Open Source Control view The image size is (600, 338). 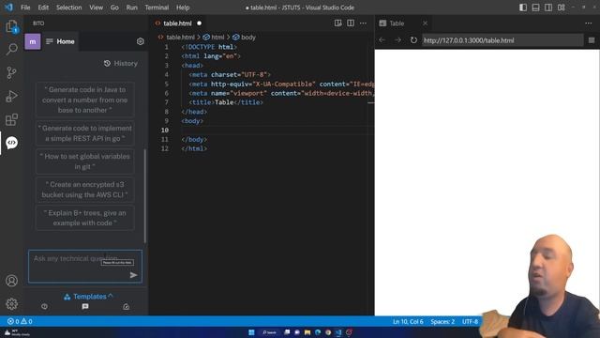point(11,72)
